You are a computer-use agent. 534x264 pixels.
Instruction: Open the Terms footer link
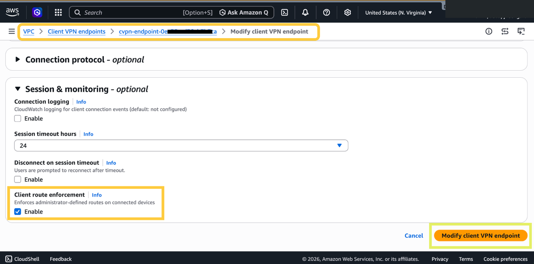[x=466, y=259]
